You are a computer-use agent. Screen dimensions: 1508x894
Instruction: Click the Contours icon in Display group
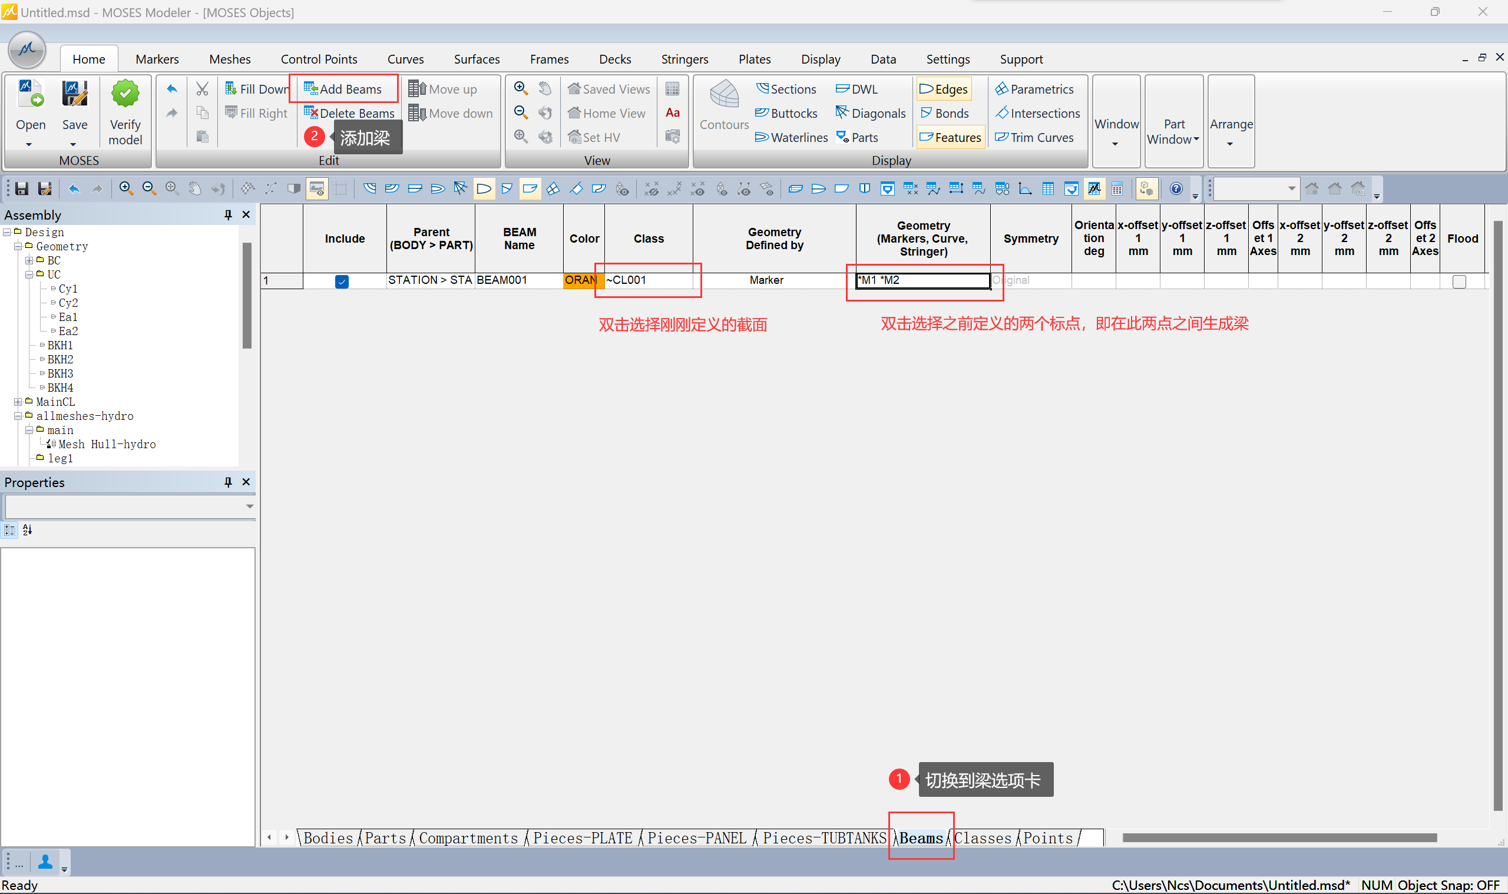coord(723,95)
